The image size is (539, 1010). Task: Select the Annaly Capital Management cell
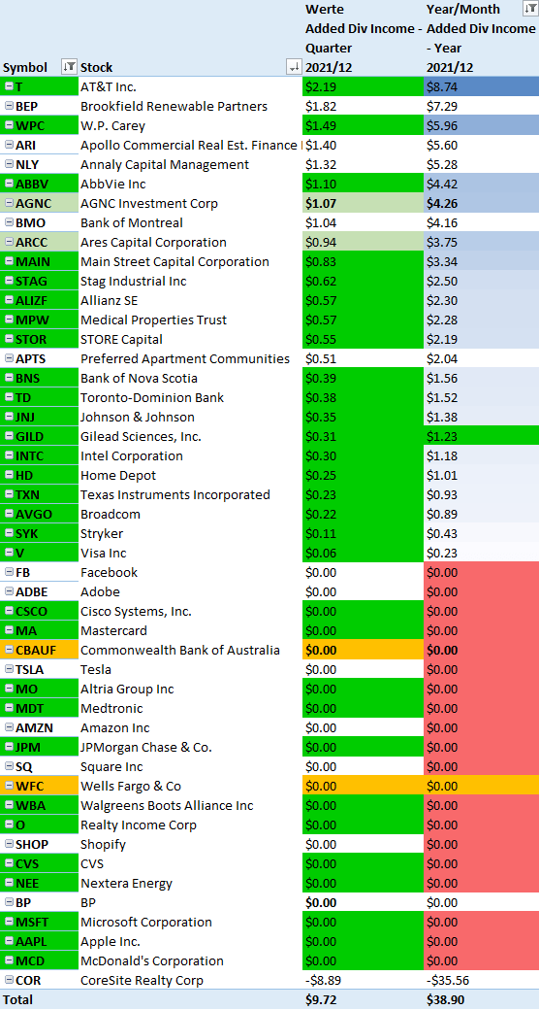190,164
